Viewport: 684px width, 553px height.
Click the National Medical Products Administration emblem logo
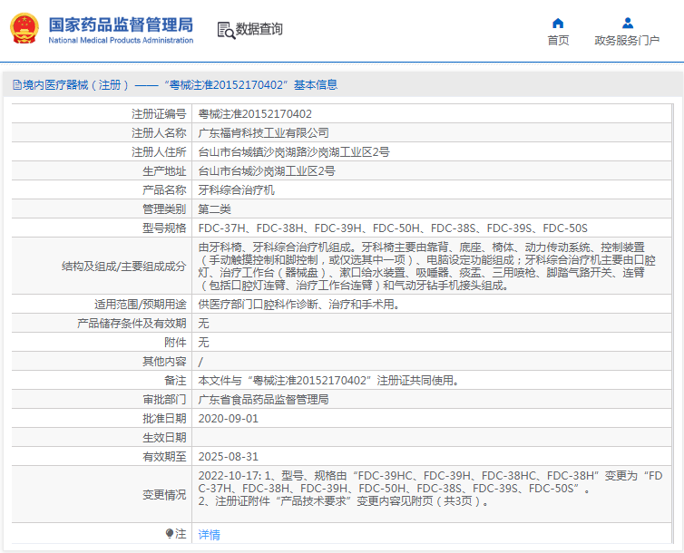click(24, 29)
